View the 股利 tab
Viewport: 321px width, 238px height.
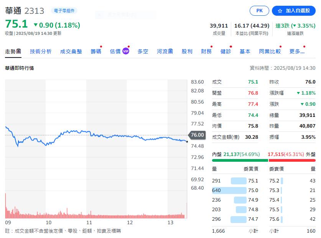[x=187, y=51]
